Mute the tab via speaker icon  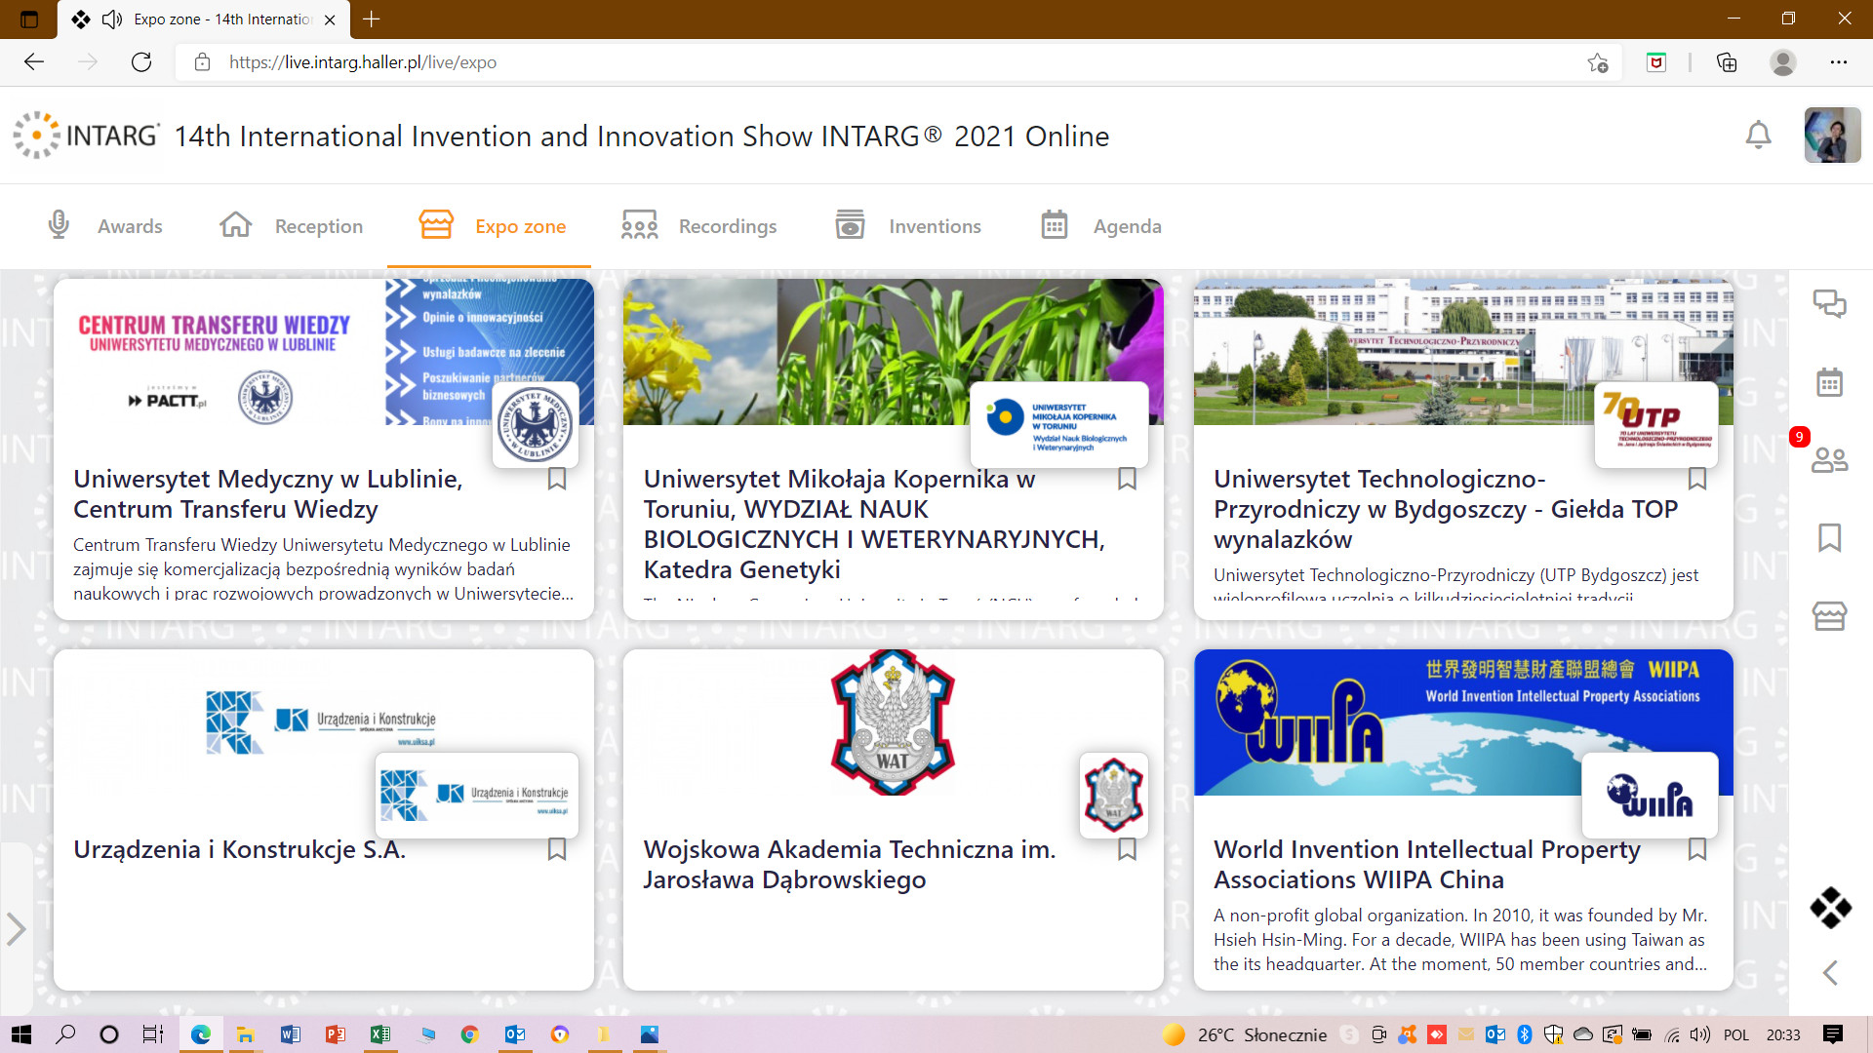[112, 19]
